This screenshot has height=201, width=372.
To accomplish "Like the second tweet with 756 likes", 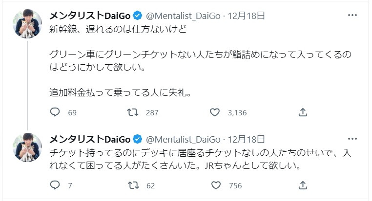I will pyautogui.click(x=215, y=185).
